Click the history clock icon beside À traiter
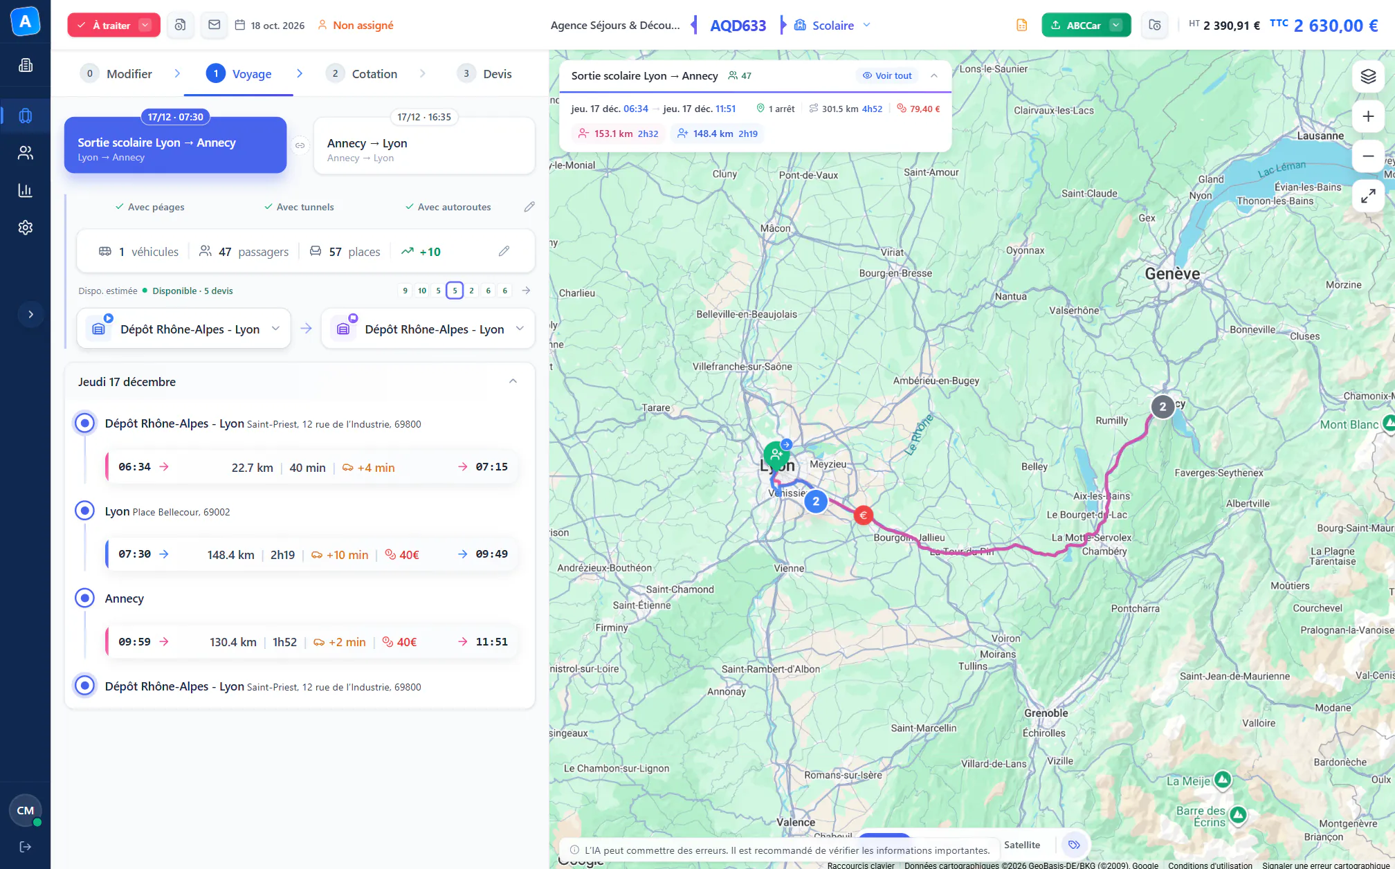This screenshot has width=1395, height=869. point(180,25)
